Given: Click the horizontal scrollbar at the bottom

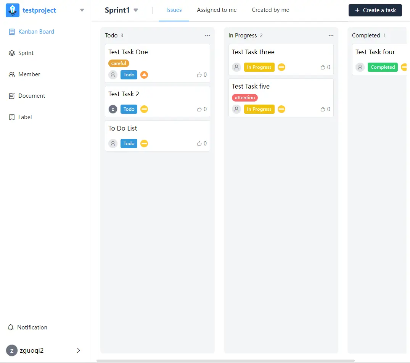Looking at the screenshot, I should [x=225, y=360].
